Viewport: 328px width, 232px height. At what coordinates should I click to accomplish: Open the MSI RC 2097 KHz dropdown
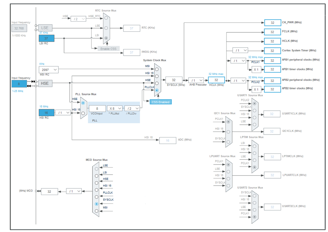coord(49,70)
